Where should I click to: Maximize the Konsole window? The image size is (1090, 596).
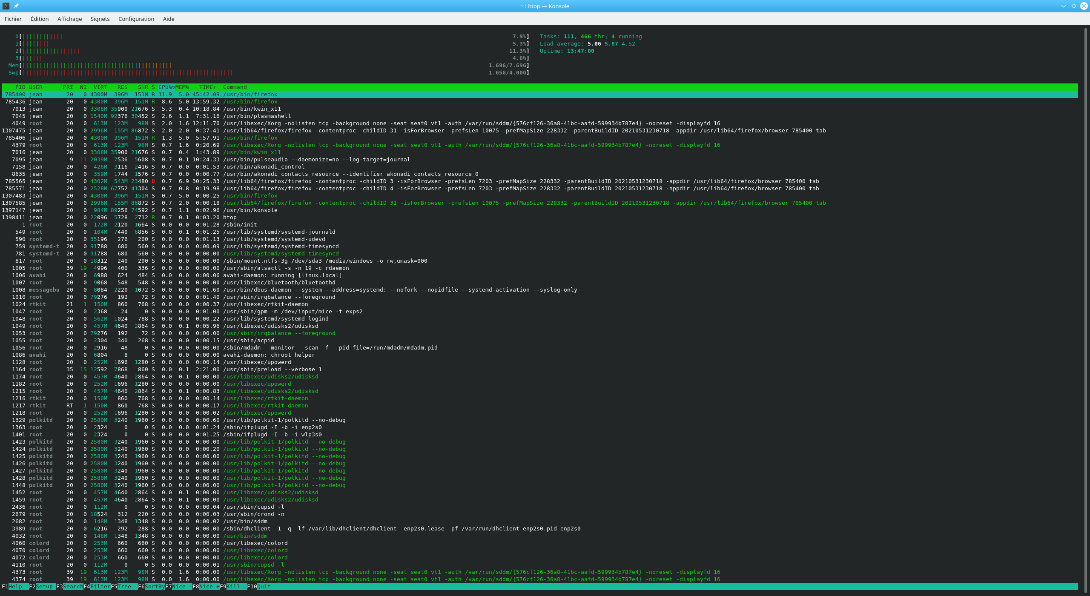1073,6
